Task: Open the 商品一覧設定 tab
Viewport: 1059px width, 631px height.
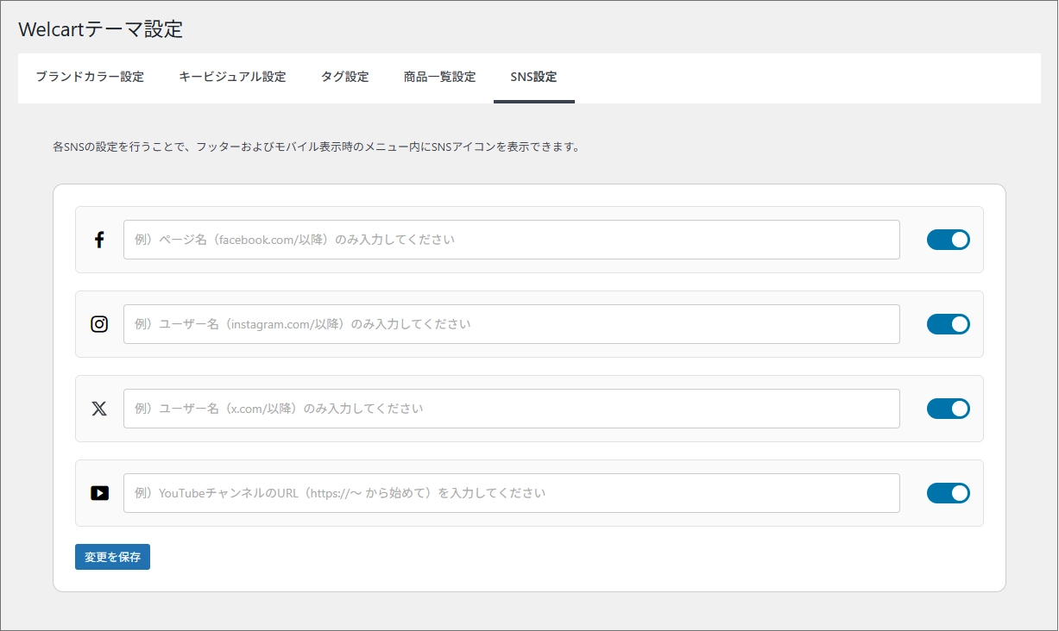Action: [439, 76]
